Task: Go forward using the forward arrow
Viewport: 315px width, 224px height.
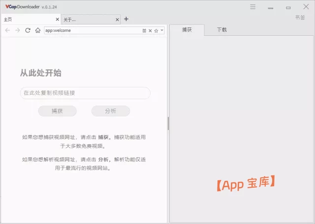Action: pos(18,30)
